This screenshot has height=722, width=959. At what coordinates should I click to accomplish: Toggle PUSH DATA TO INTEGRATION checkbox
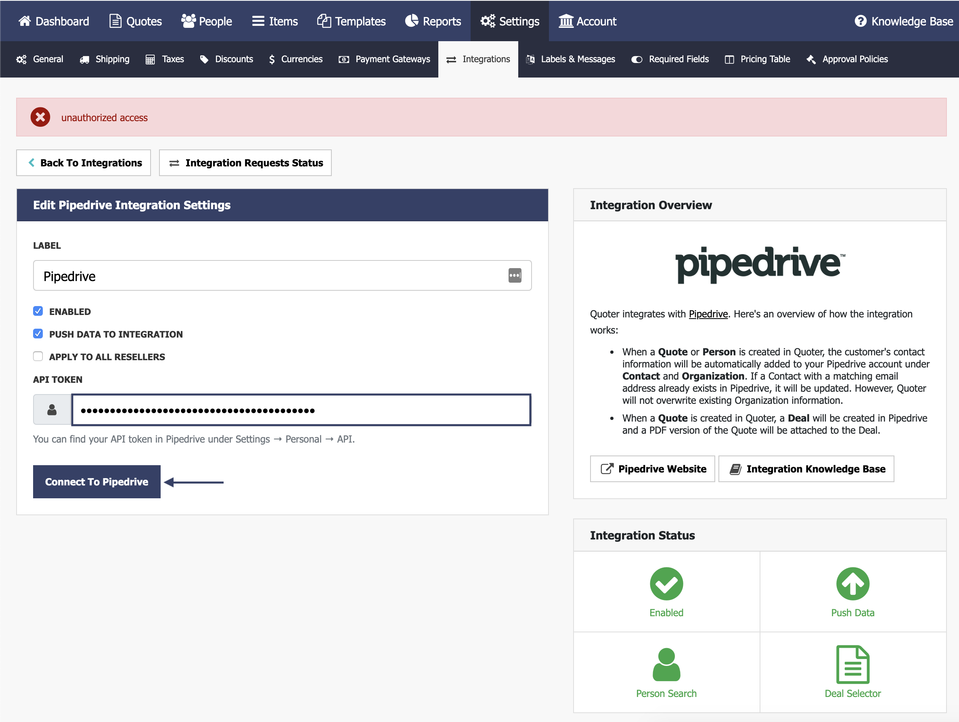(x=38, y=334)
